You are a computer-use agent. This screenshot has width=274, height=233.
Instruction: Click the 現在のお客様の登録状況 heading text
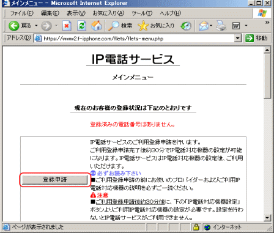click(x=133, y=108)
